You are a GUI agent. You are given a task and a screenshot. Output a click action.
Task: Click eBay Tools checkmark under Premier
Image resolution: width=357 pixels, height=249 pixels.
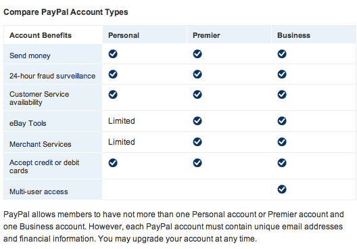197,120
